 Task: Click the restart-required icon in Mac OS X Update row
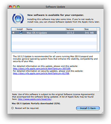[13, 33]
